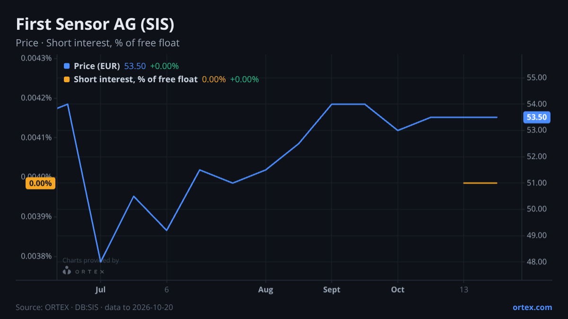Click the '13' x-axis date label
This screenshot has height=319, width=568.
463,290
